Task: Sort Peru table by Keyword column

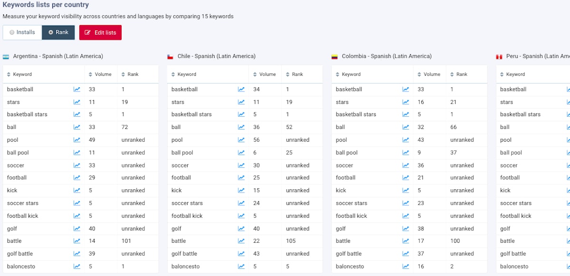Action: click(513, 74)
